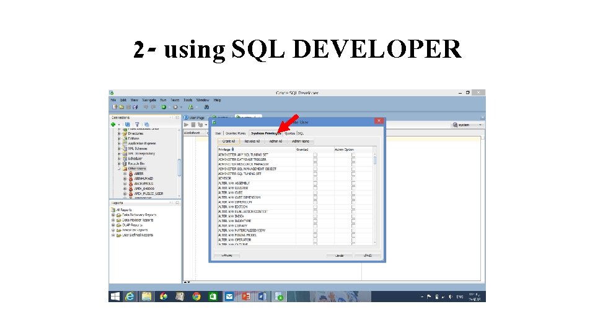
Task: Click the dialog's rightmost Arabic button
Action: [368, 255]
